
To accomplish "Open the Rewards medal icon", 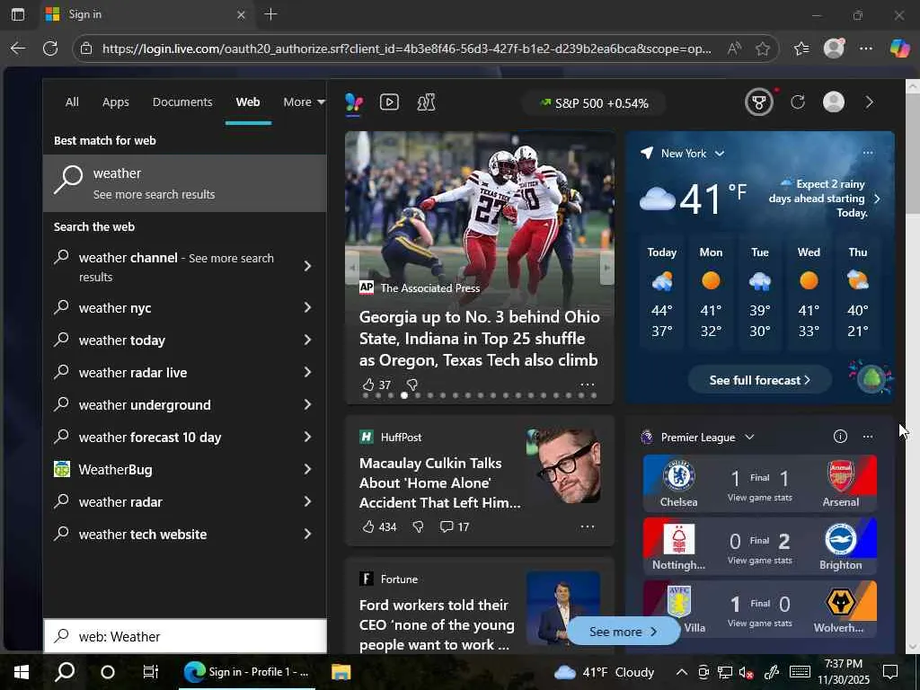I will (758, 102).
